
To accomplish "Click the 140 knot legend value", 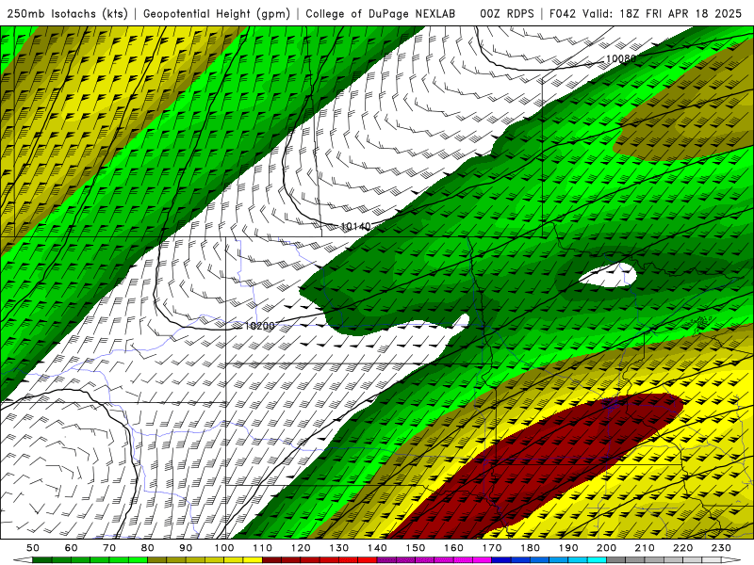I will pos(377,548).
